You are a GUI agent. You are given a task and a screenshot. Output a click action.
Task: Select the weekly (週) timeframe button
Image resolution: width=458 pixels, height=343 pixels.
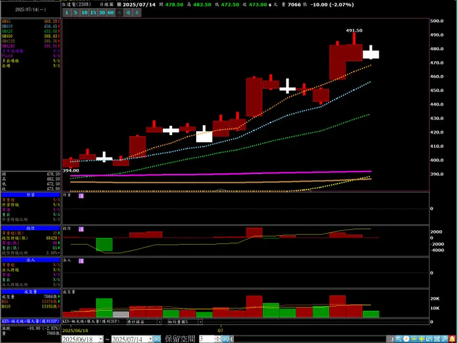pos(128,12)
